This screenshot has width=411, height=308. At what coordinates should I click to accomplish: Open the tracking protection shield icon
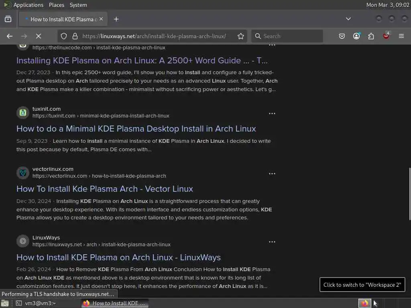(64, 36)
